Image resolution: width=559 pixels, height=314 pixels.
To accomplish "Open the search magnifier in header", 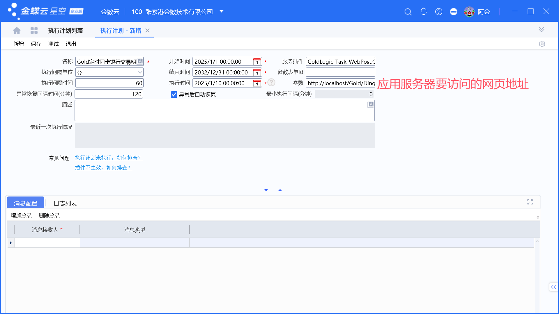I will [x=408, y=12].
